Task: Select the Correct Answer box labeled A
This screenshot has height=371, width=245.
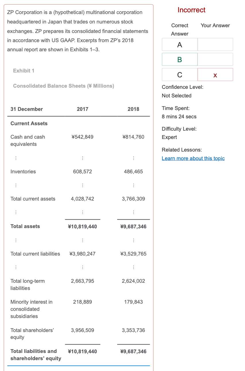Action: coord(180,45)
